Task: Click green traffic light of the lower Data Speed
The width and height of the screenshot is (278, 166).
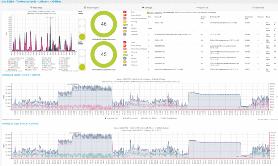Action: pos(82,67)
